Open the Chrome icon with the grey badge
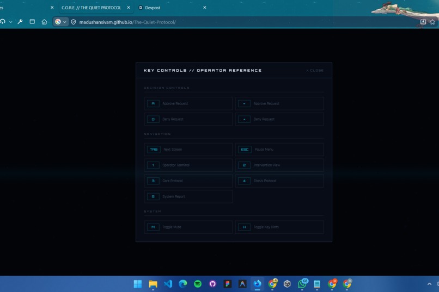This screenshot has height=292, width=439. 347,284
